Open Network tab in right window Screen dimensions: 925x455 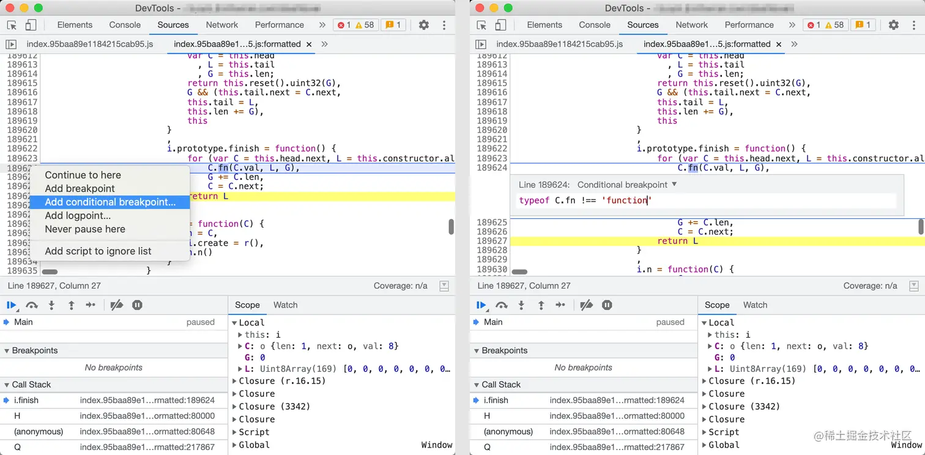tap(692, 25)
